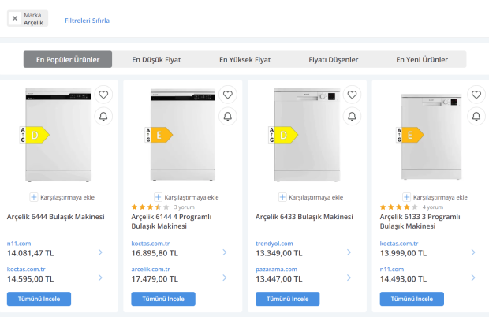Select the En Popüler Ürünler tab
The height and width of the screenshot is (317, 489).
coord(68,59)
